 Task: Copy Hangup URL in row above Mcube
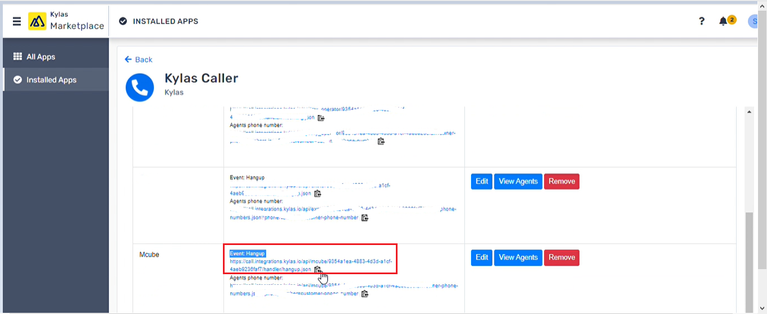pyautogui.click(x=318, y=193)
